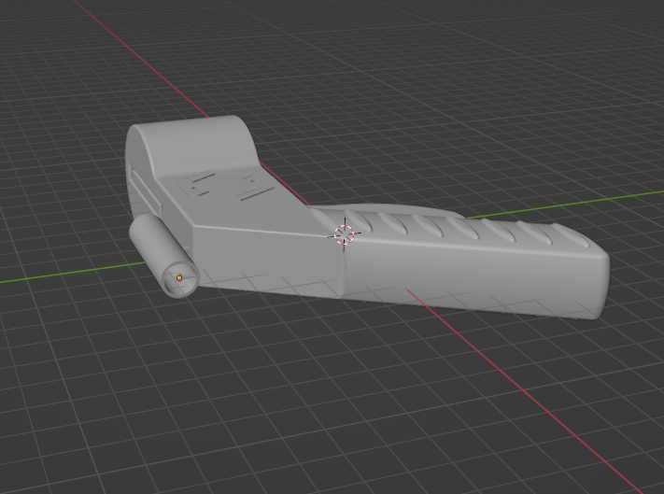Select the rounded end cap of the handle

coord(603,284)
